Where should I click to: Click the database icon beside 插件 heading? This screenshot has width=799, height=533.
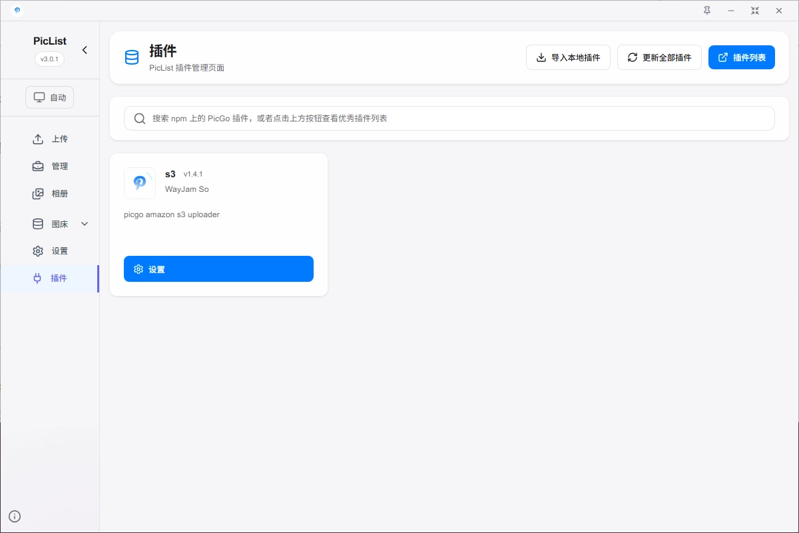click(x=132, y=57)
